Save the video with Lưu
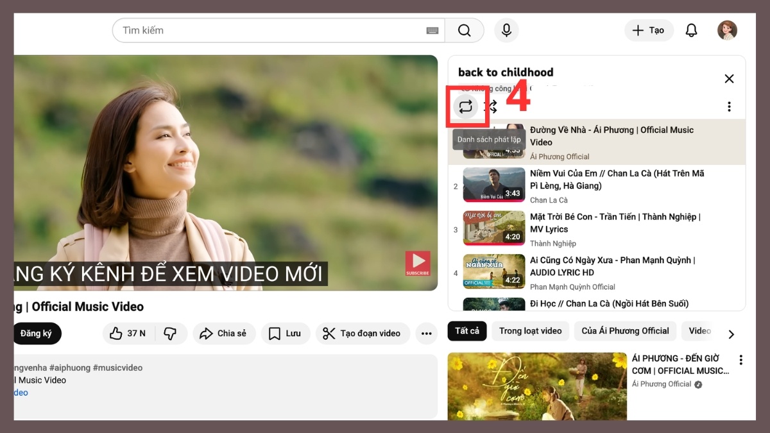 pos(285,333)
